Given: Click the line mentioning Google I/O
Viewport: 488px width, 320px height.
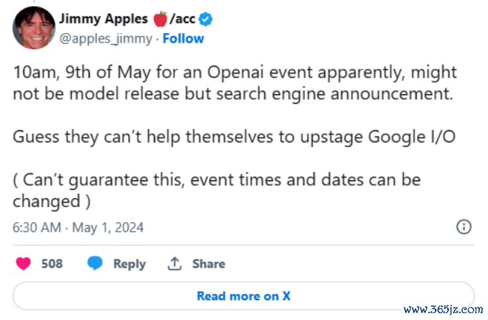Looking at the screenshot, I should tap(234, 135).
